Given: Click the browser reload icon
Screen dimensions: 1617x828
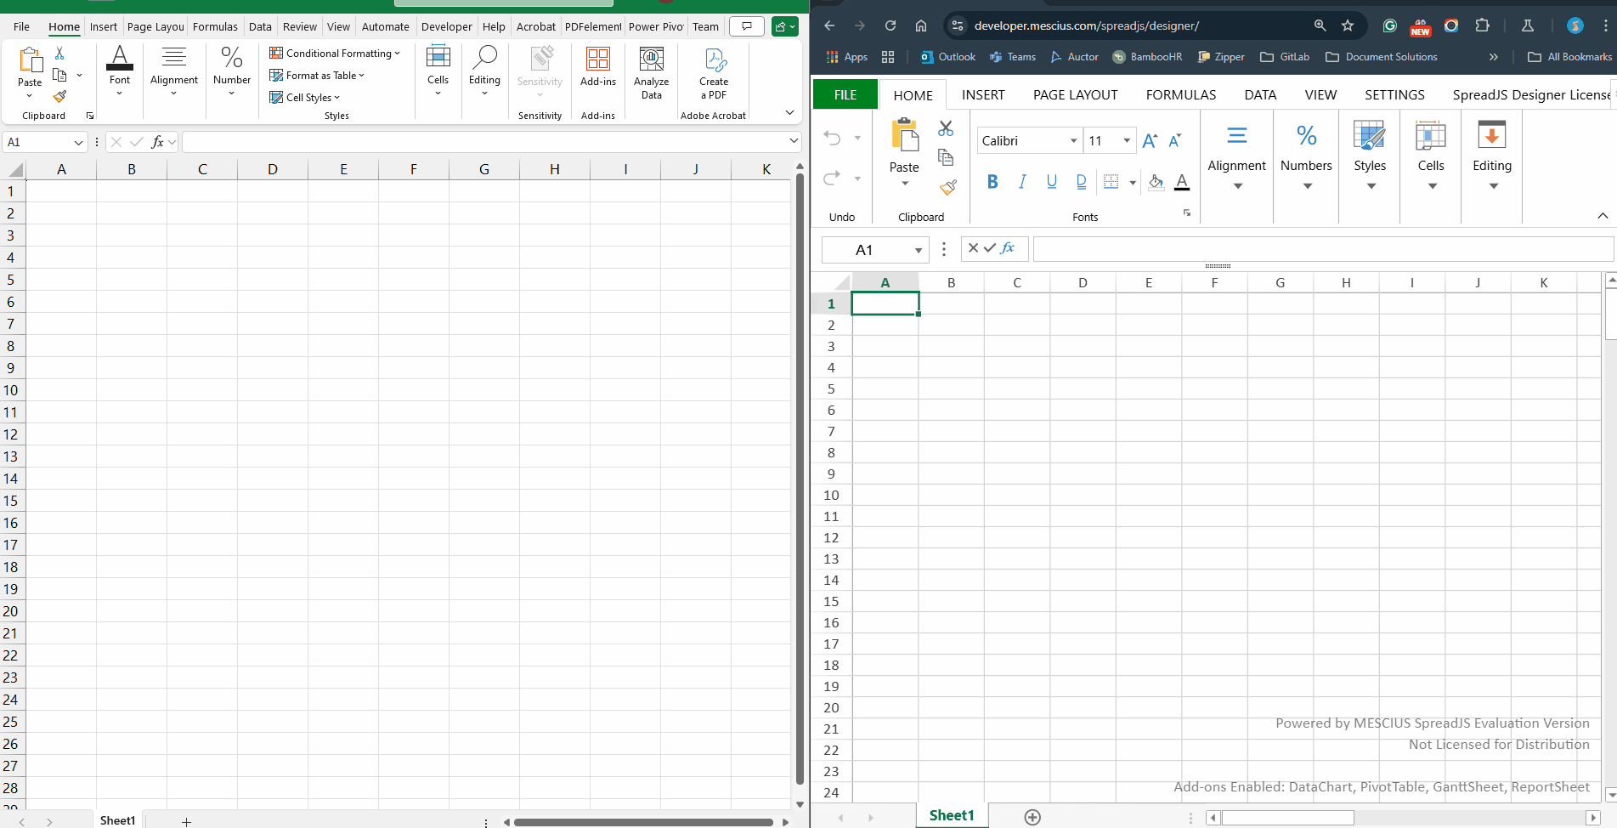Looking at the screenshot, I should (890, 26).
